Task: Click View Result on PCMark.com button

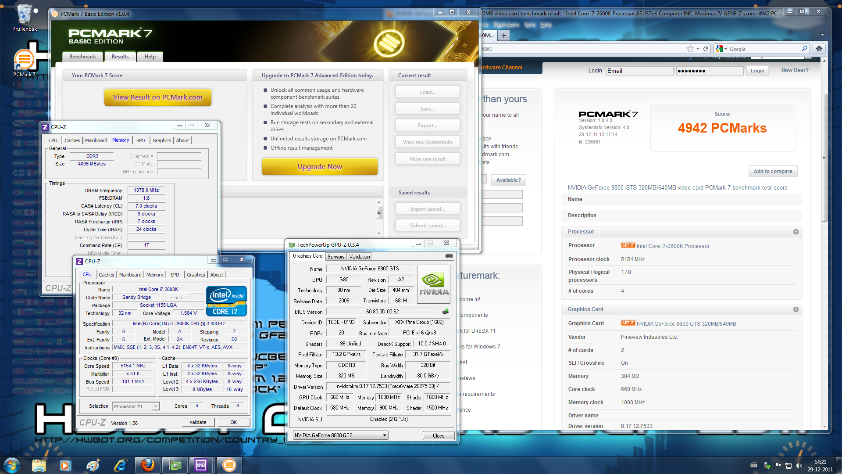Action: (158, 97)
